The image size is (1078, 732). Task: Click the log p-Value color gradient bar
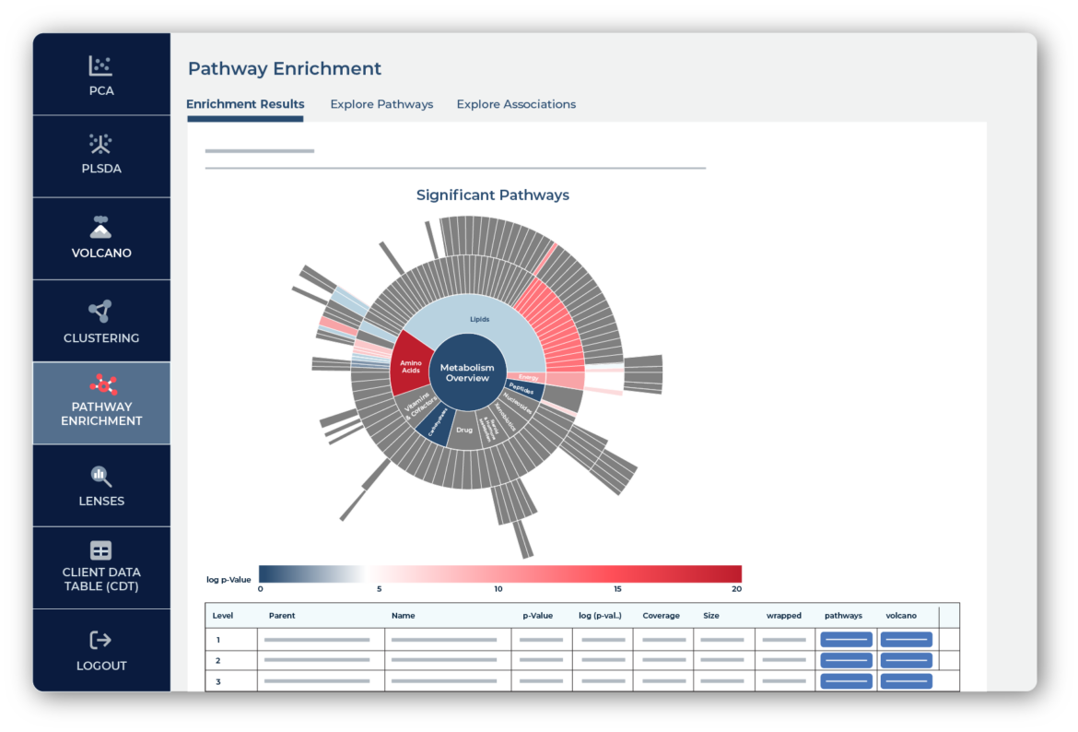click(x=499, y=573)
